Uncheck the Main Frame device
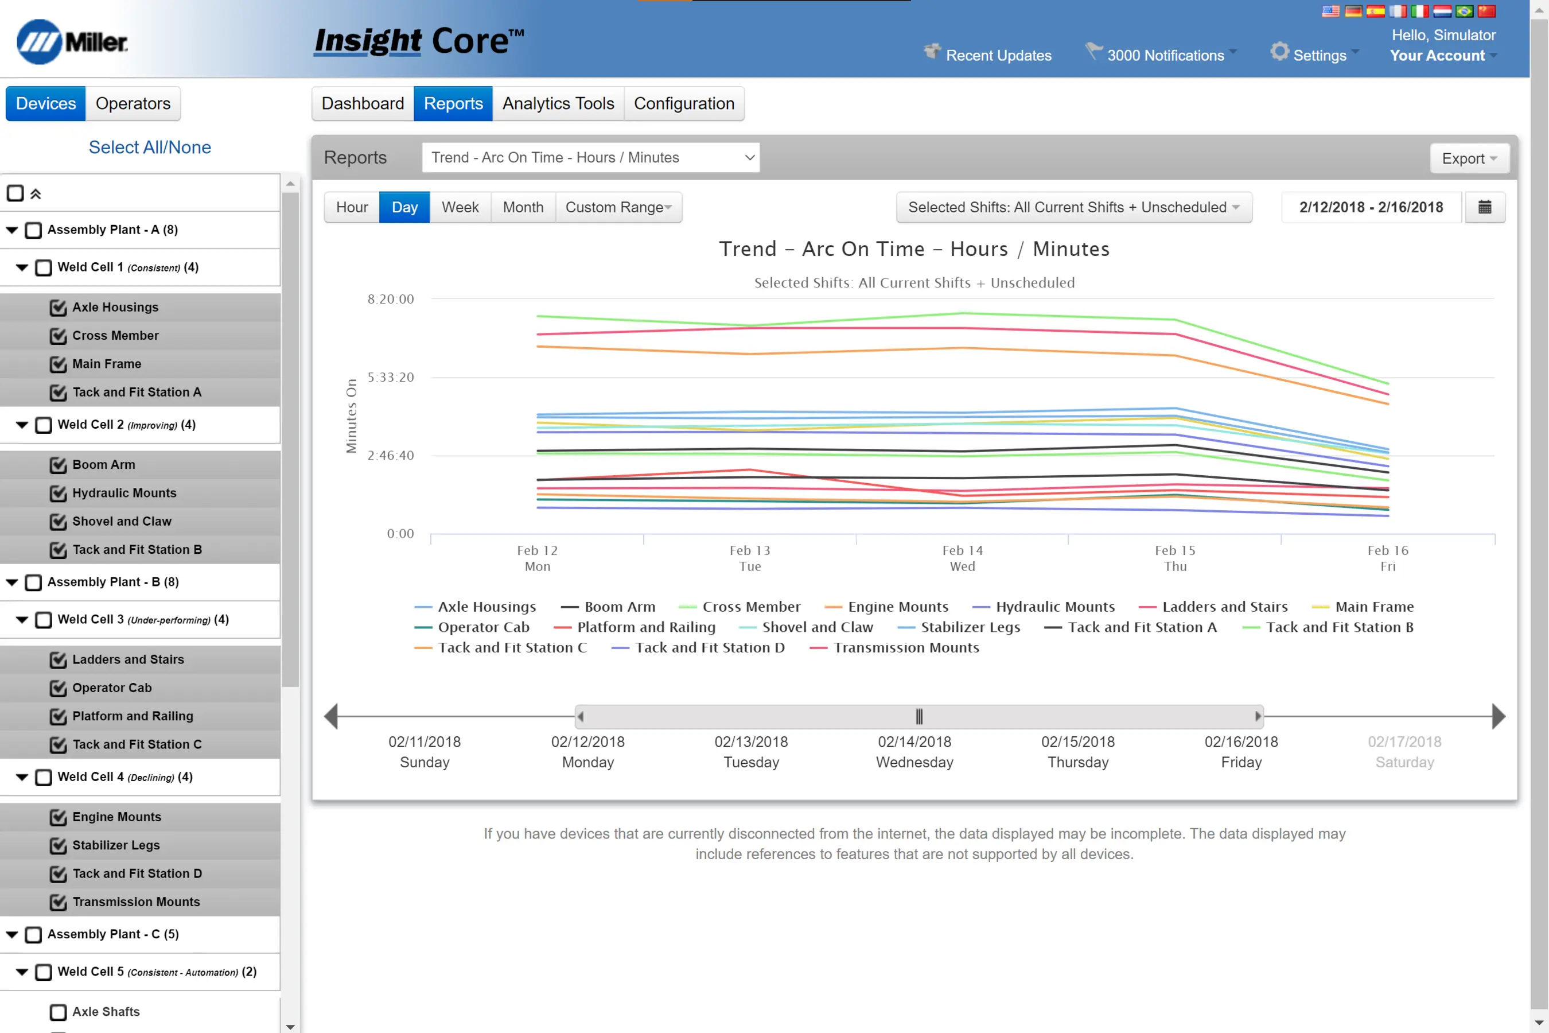Image resolution: width=1549 pixels, height=1033 pixels. click(x=58, y=364)
